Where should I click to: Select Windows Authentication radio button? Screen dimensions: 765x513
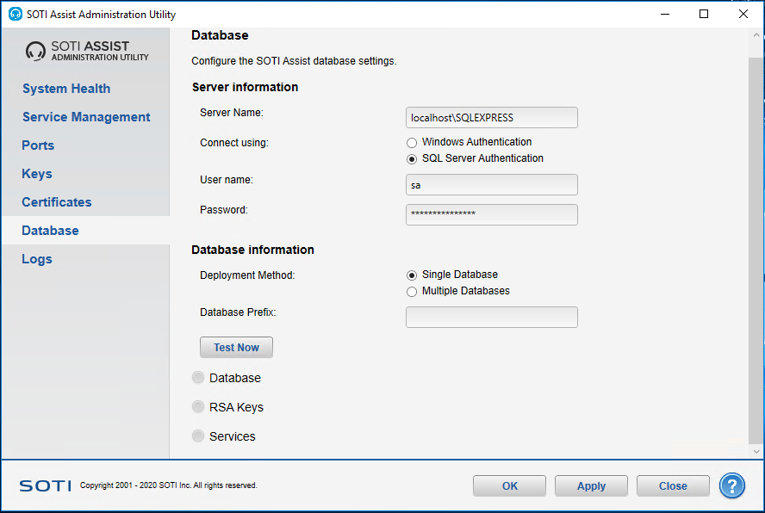click(412, 142)
